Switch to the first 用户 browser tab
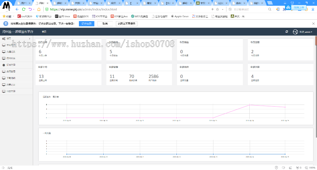 click(x=24, y=3)
